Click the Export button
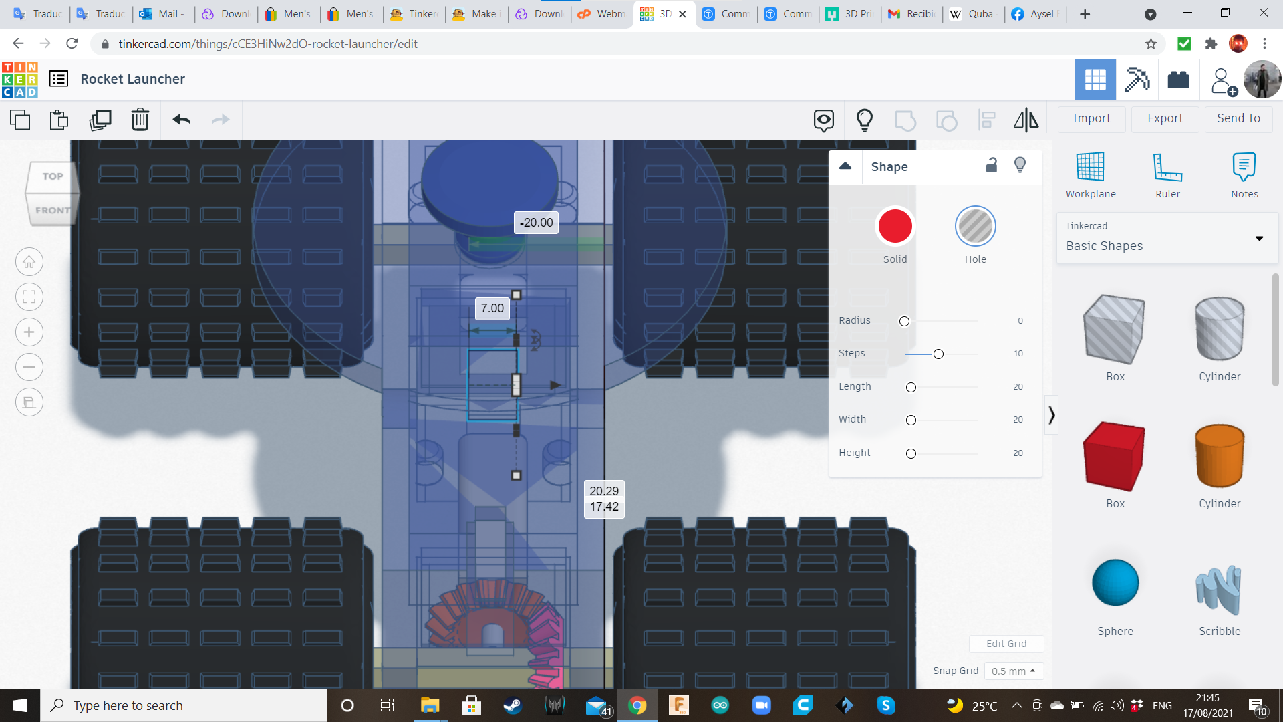Screen dimensions: 1283x722 point(1165,118)
